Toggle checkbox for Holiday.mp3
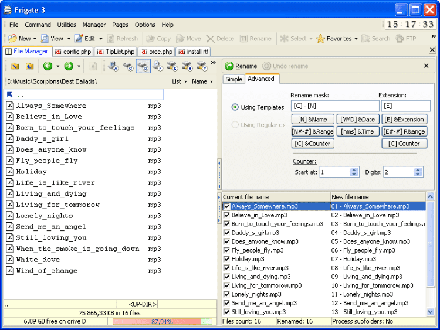Image resolution: width=440 pixels, height=330 pixels. (227, 259)
